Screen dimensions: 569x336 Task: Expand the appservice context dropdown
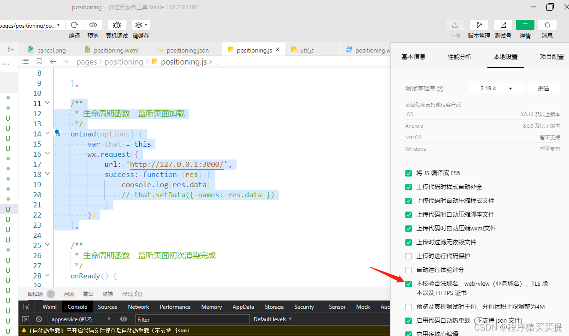pyautogui.click(x=81, y=319)
